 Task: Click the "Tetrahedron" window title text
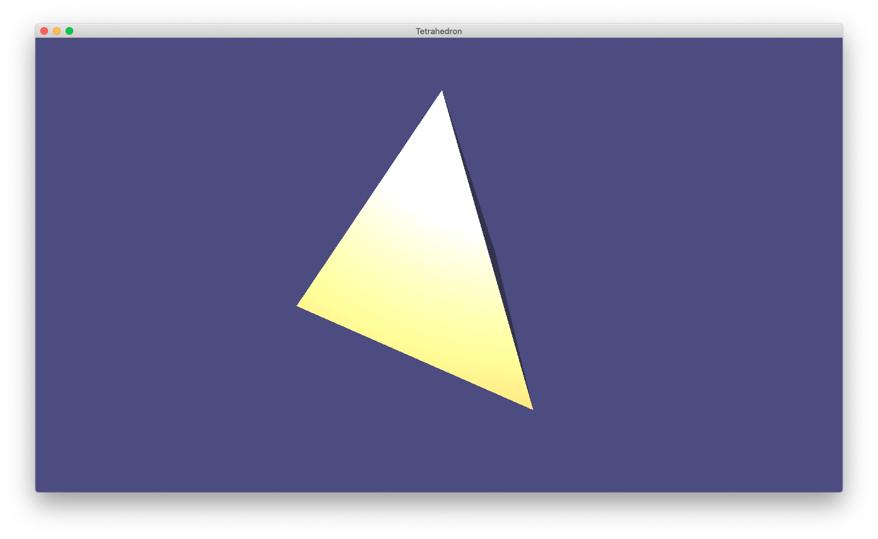coord(438,31)
